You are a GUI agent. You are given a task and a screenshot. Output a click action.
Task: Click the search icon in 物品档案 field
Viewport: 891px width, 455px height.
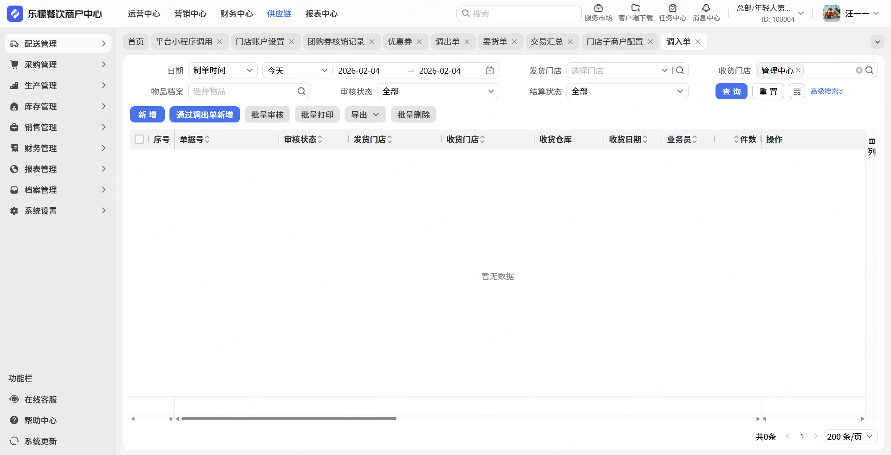[301, 91]
